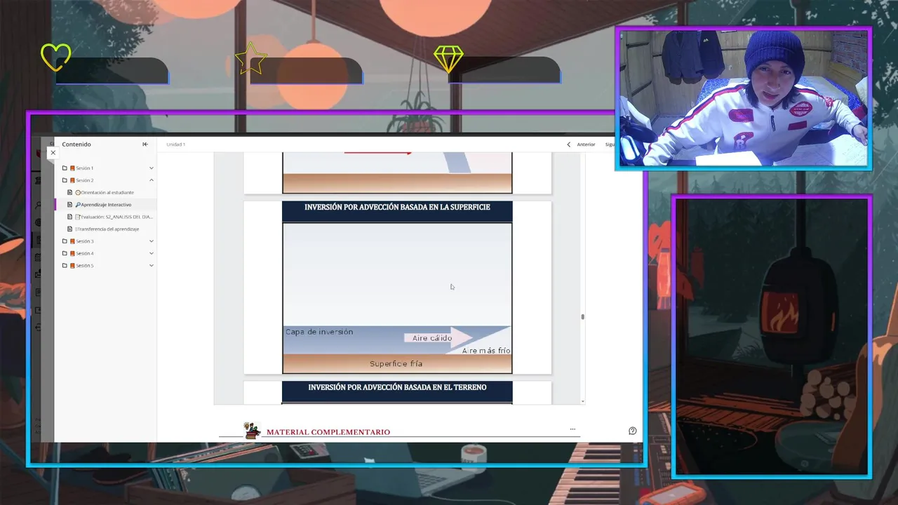This screenshot has width=898, height=505.
Task: Collapse the Sesión 2 chevron
Action: (152, 180)
